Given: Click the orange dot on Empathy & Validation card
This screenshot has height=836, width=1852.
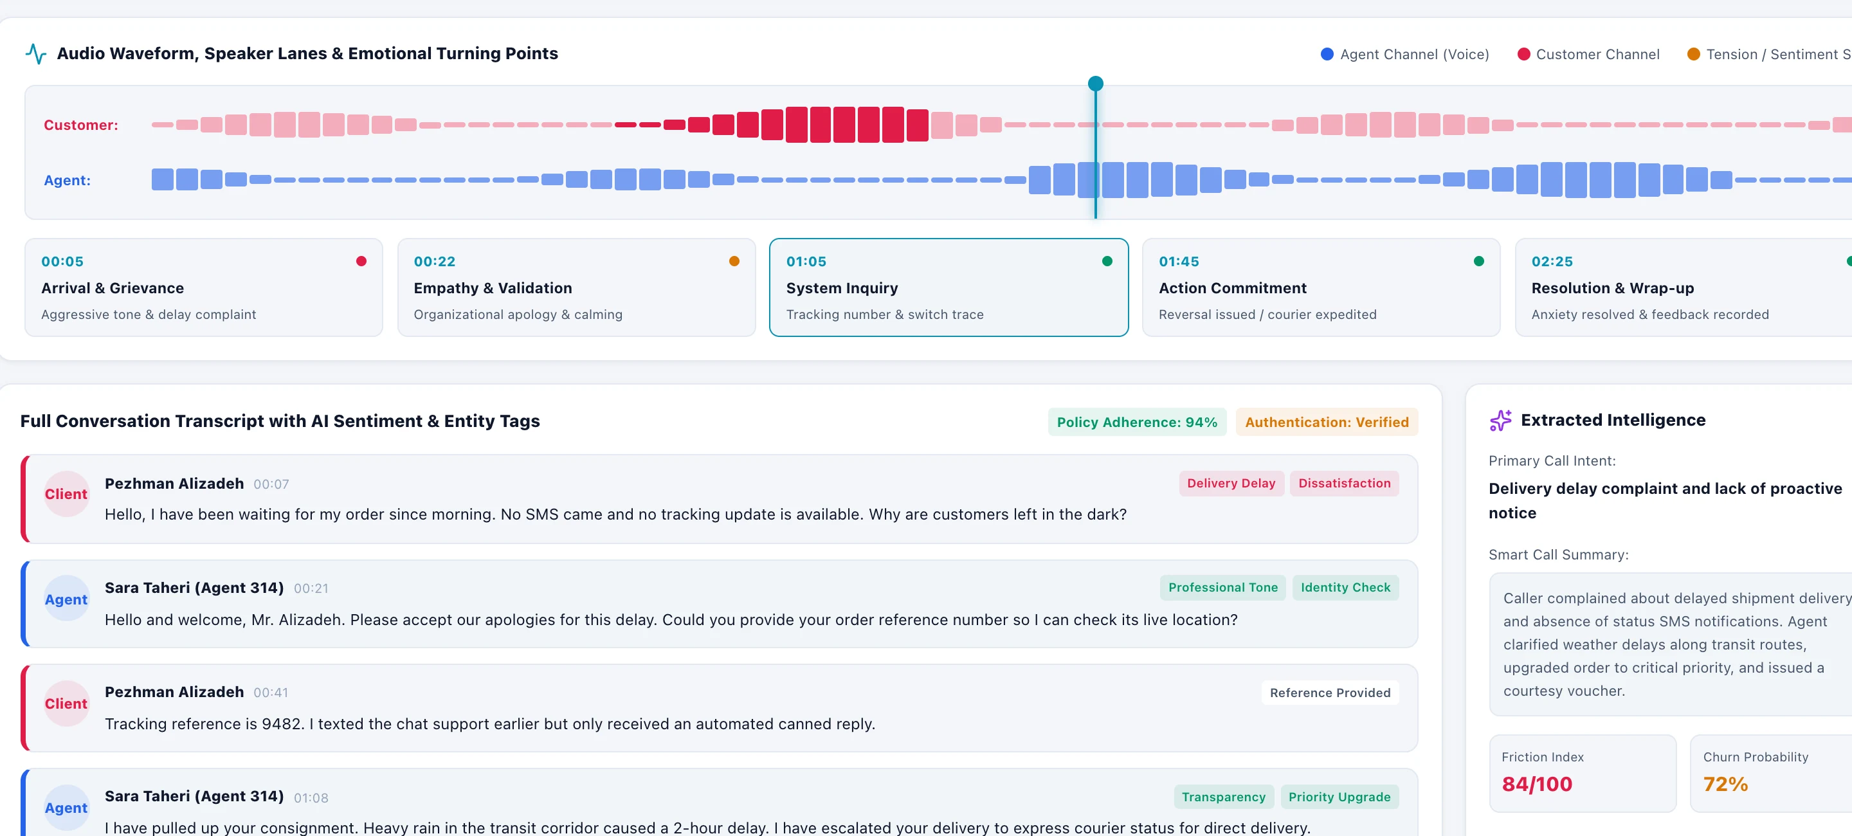Looking at the screenshot, I should [x=734, y=261].
